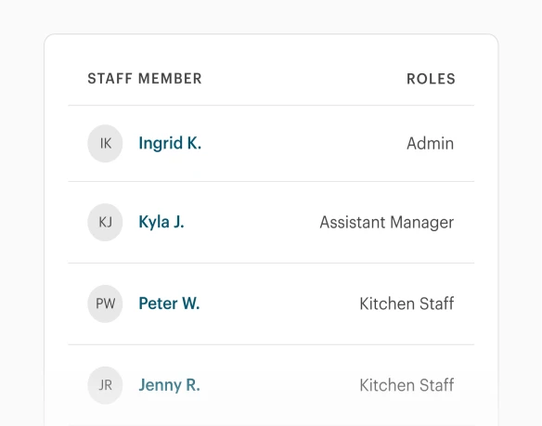
Task: Select the Jenny R. table row
Action: [271, 385]
